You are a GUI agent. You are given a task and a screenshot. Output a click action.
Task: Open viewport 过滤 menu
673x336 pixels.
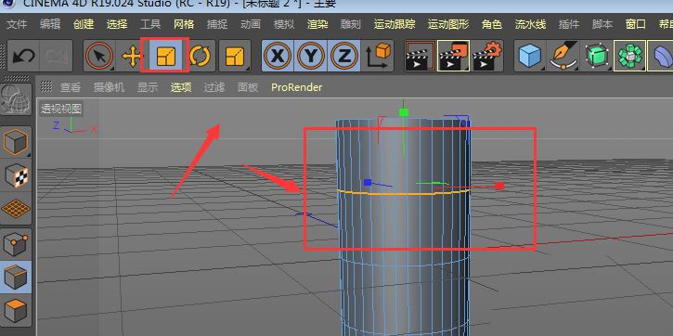(214, 87)
